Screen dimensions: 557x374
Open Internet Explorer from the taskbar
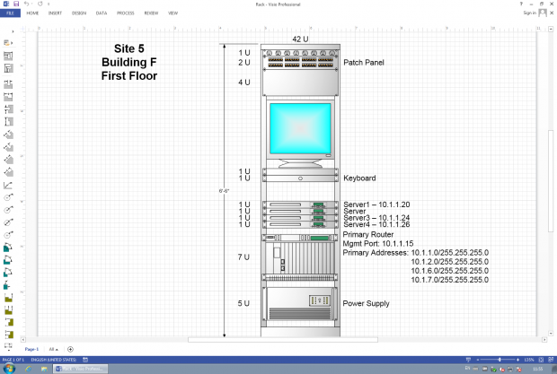click(x=28, y=369)
